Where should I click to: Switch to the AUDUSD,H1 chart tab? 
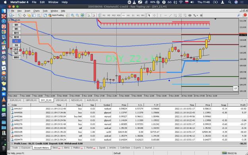[x=92, y=100]
